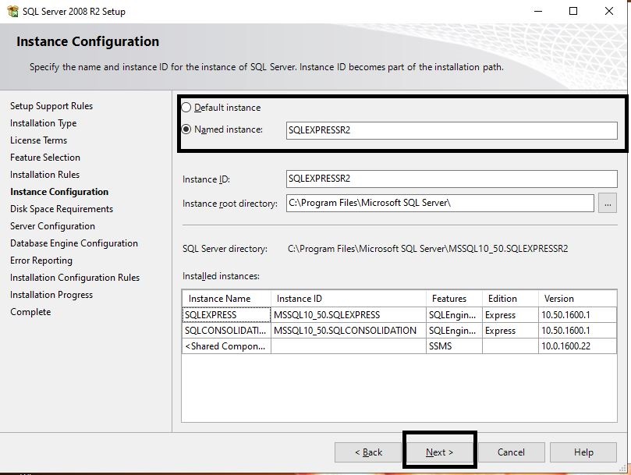
Task: Click the Cancel button
Action: click(x=511, y=452)
